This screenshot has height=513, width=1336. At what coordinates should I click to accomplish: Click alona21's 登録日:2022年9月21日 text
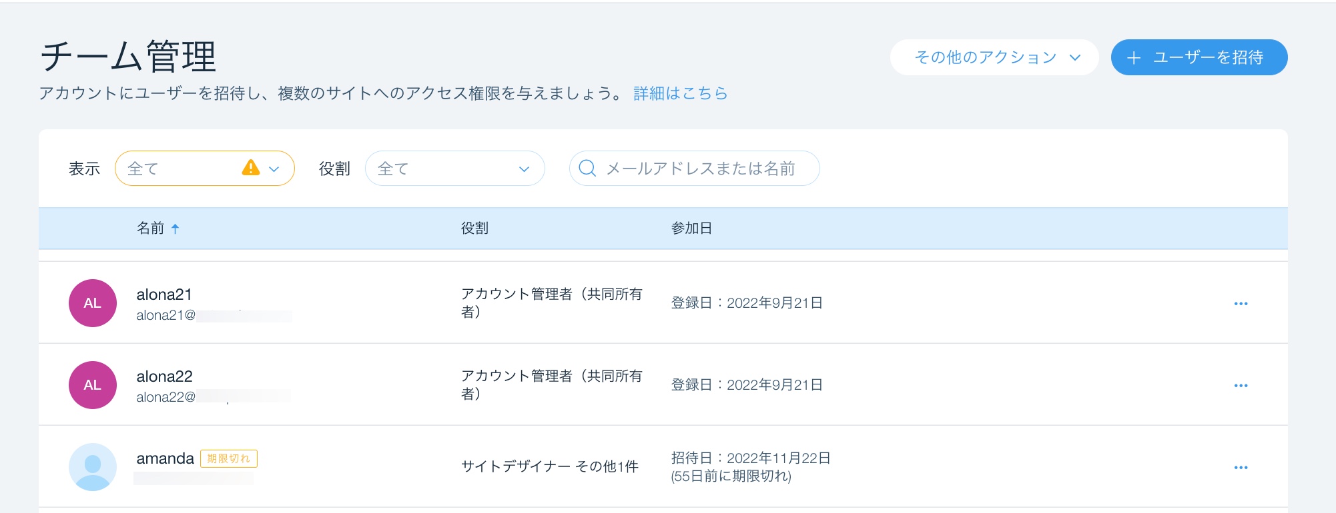[x=747, y=303]
